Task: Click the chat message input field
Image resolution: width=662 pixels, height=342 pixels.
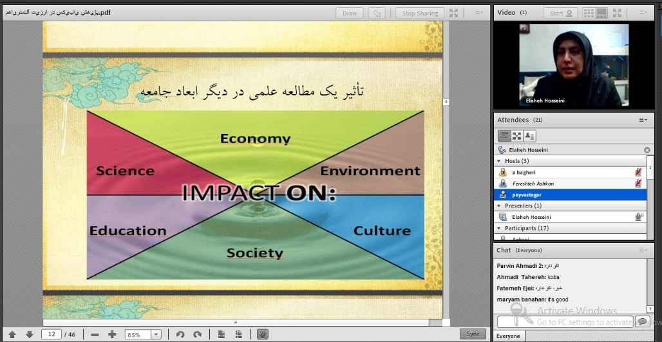Action: (565, 322)
